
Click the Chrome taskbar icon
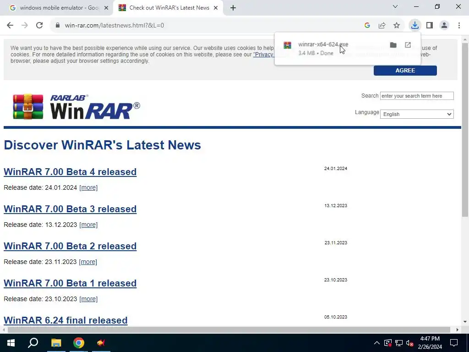pyautogui.click(x=79, y=343)
